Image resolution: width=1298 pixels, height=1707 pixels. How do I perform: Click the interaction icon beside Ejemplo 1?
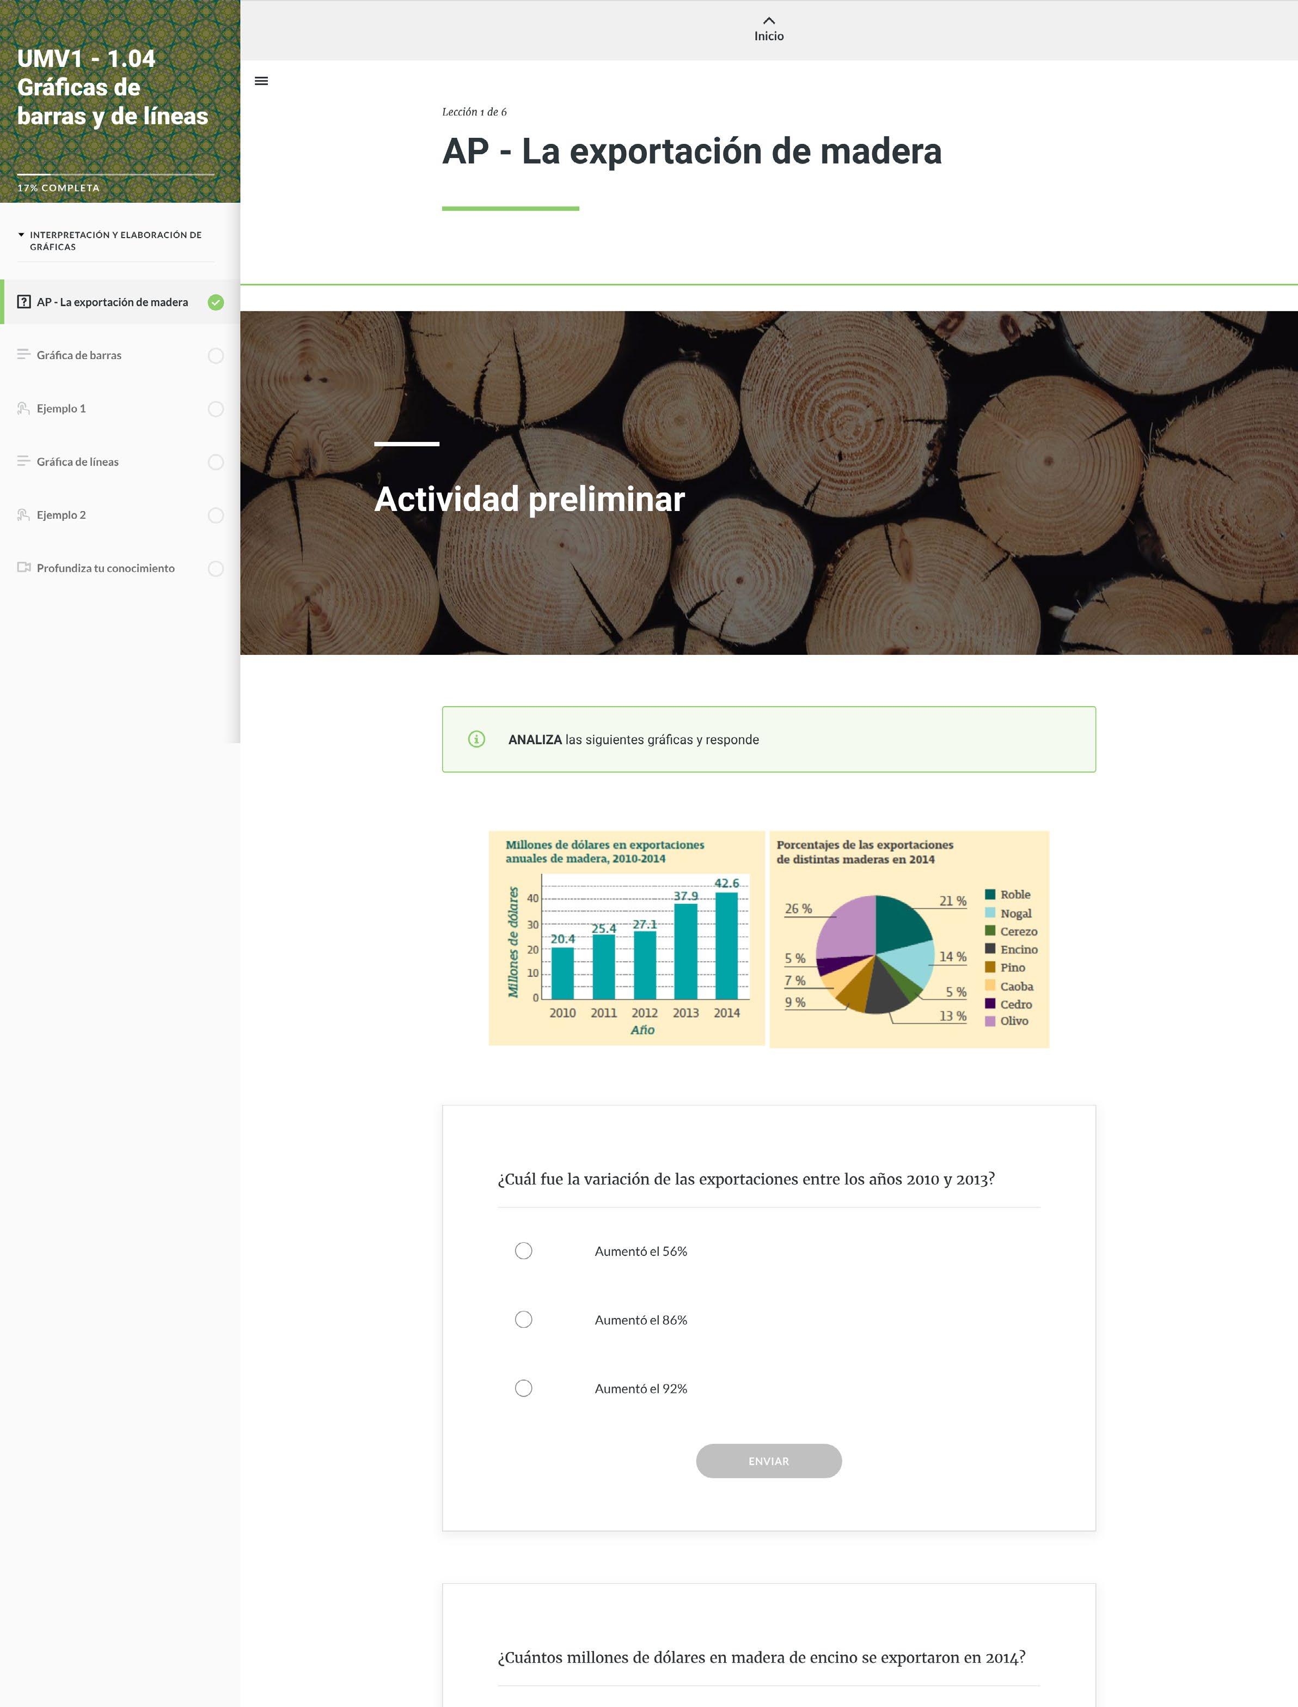point(24,408)
